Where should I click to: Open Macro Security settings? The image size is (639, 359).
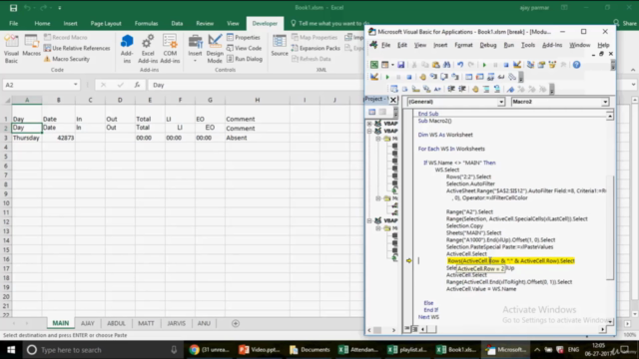pos(67,59)
